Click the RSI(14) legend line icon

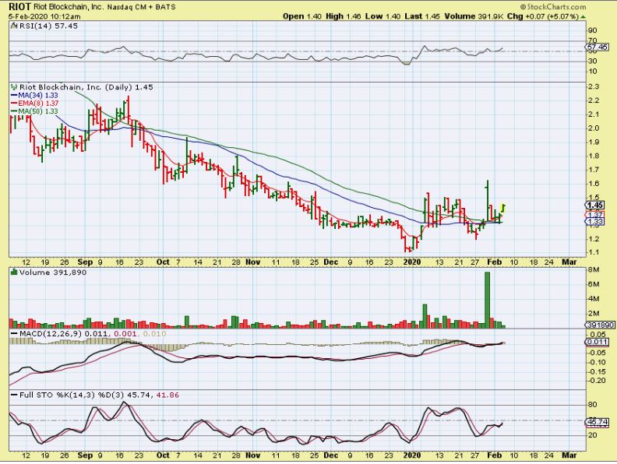click(x=14, y=26)
